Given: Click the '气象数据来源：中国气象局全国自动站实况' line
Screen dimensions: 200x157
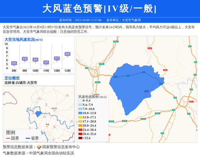Looking at the screenshot, I should click(38, 153).
